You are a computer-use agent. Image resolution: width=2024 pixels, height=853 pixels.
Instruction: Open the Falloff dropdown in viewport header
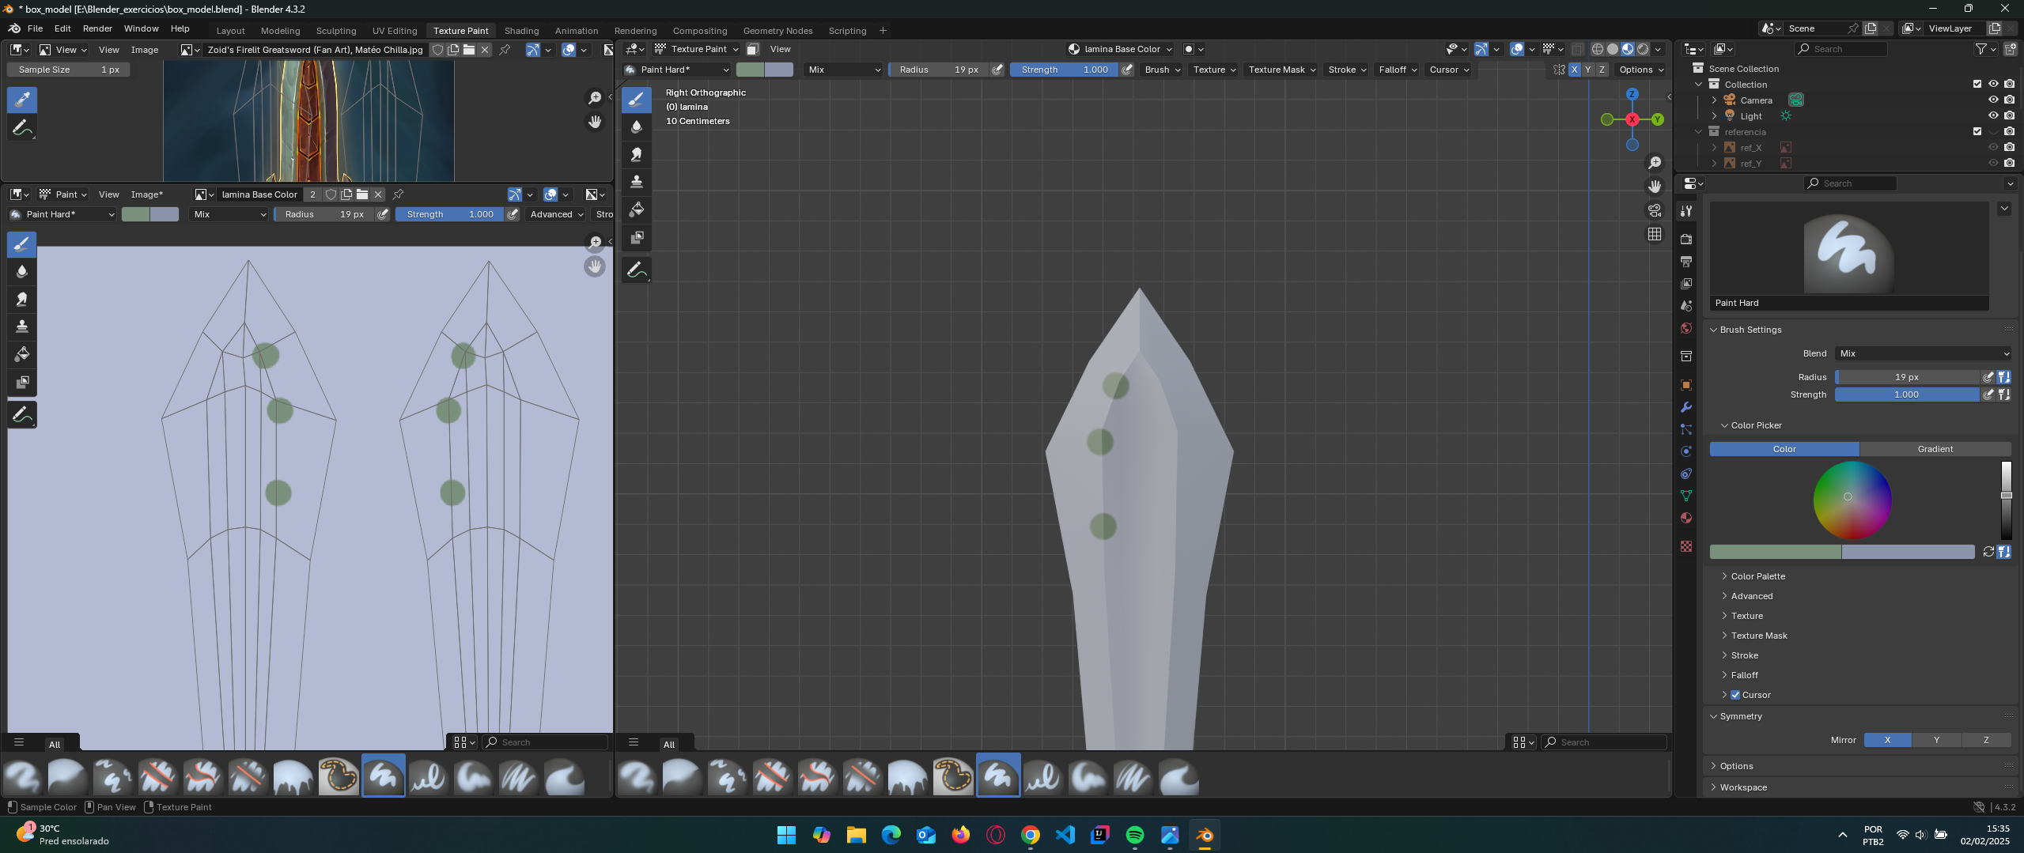(x=1398, y=70)
